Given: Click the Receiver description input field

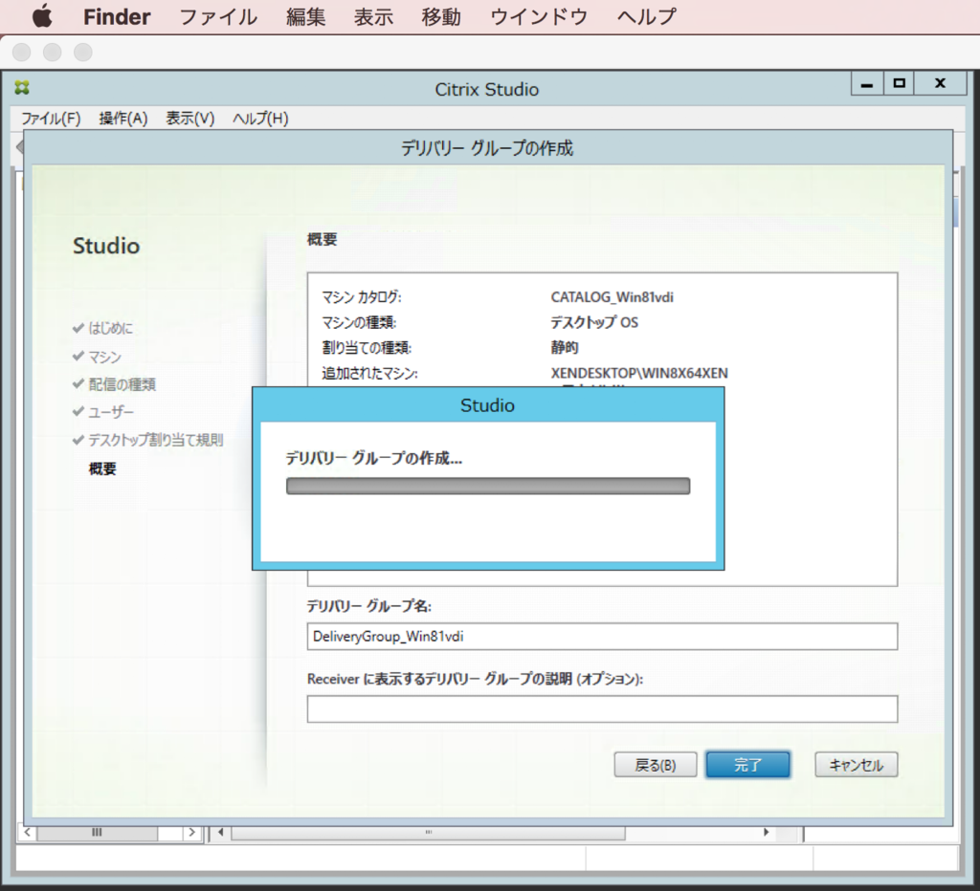Looking at the screenshot, I should 602,708.
